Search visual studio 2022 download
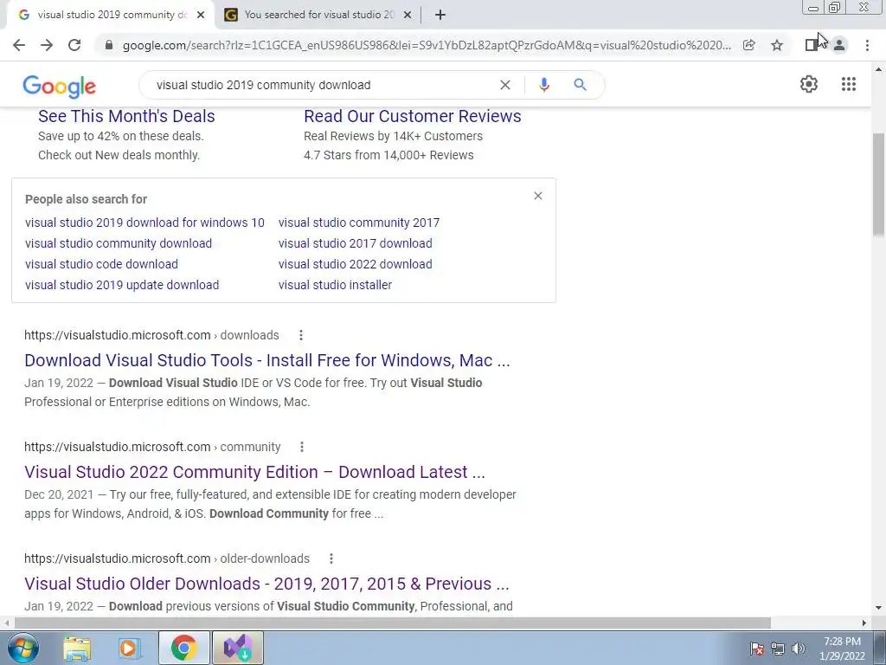The height and width of the screenshot is (665, 886). coord(356,264)
